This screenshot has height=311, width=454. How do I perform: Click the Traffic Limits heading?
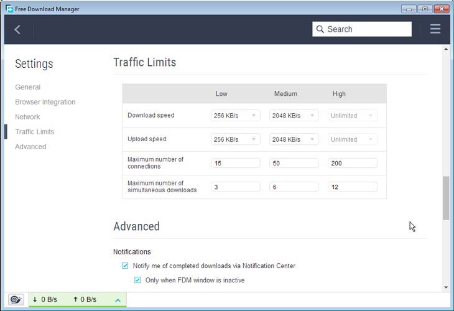144,62
